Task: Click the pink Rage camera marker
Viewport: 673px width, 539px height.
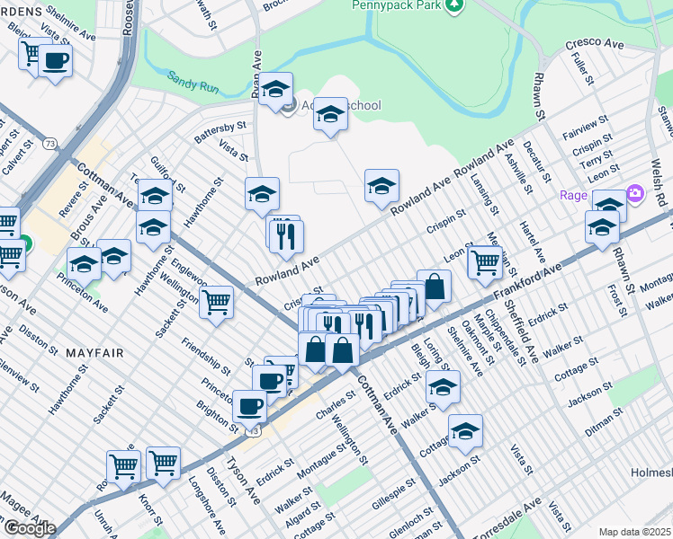Action: click(635, 193)
